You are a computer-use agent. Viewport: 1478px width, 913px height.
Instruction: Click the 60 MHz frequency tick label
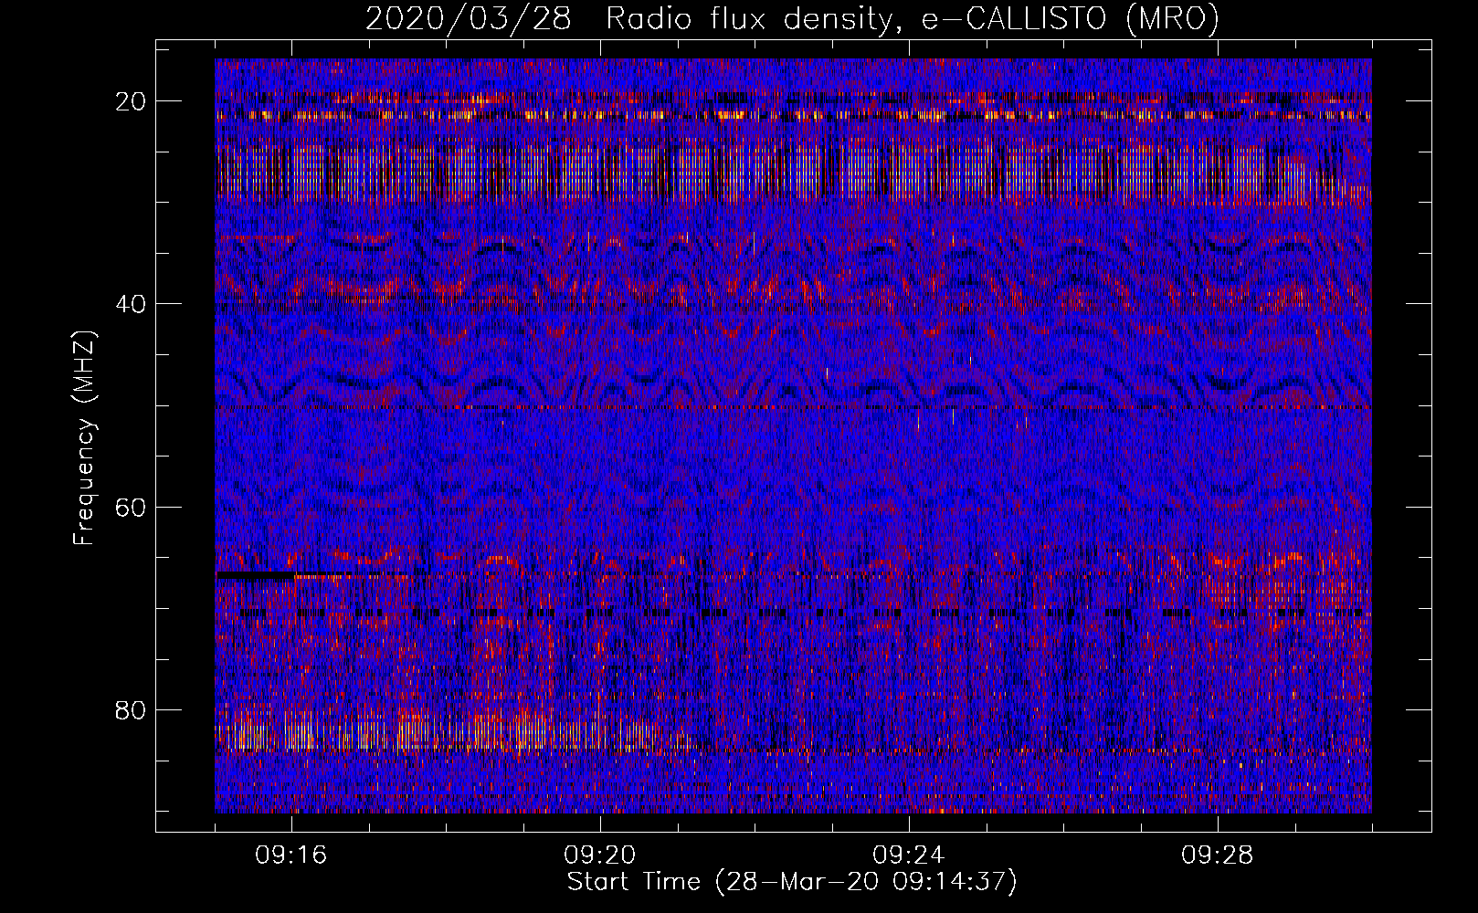[132, 507]
